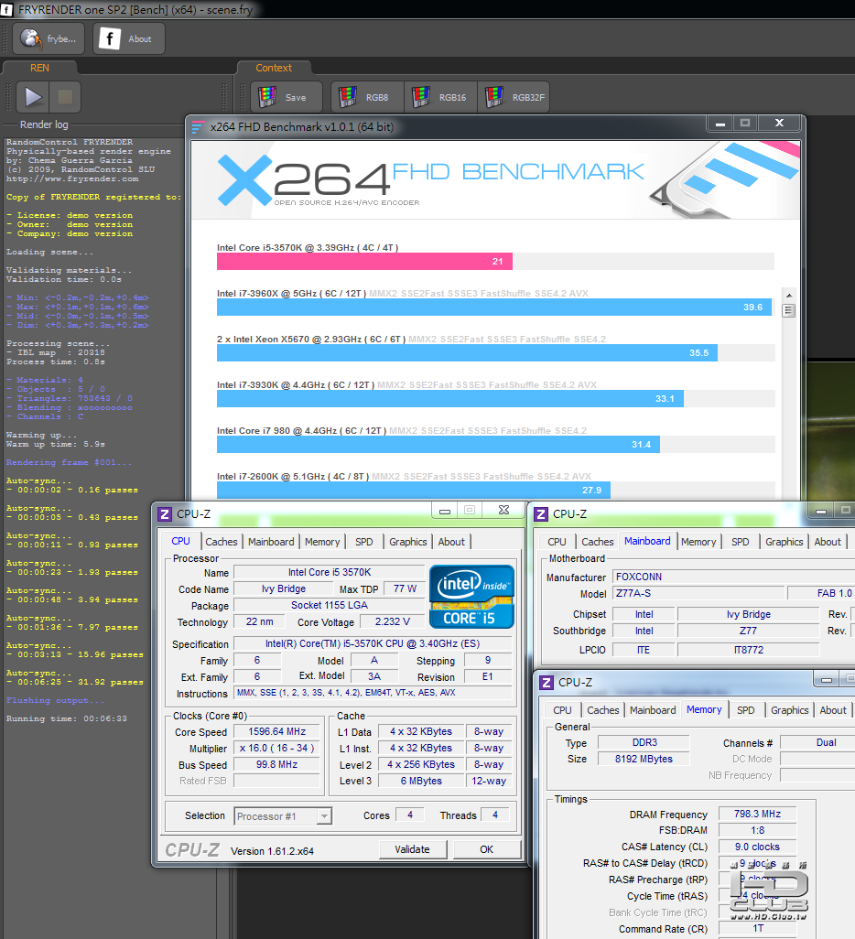The image size is (855, 939).
Task: Click the frybe... toolbar icon
Action: pos(49,39)
